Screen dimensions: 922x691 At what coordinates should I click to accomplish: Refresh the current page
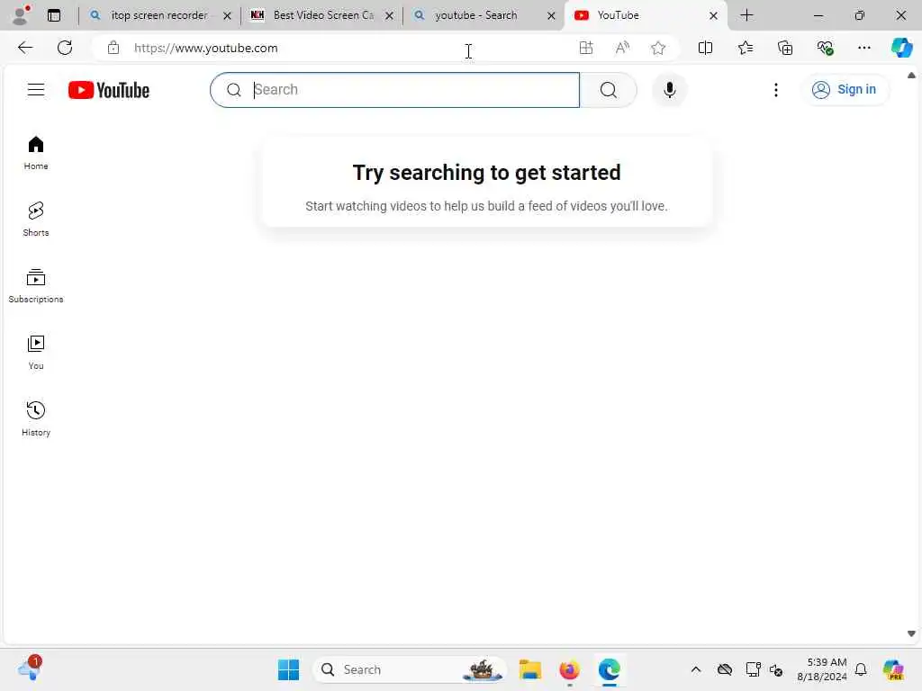[x=65, y=48]
